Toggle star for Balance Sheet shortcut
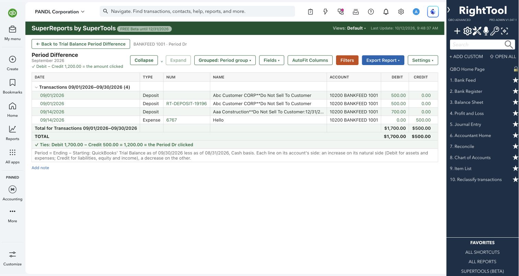Viewport: 519px width, 276px height. (x=515, y=102)
